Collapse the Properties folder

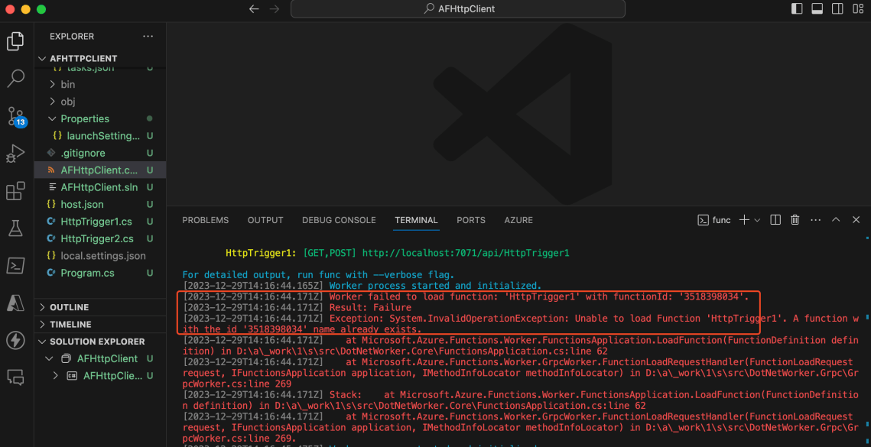pyautogui.click(x=100, y=119)
